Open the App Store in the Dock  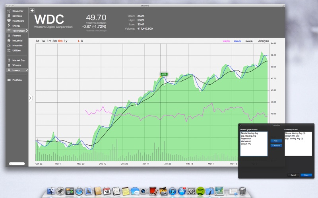pos(182,191)
